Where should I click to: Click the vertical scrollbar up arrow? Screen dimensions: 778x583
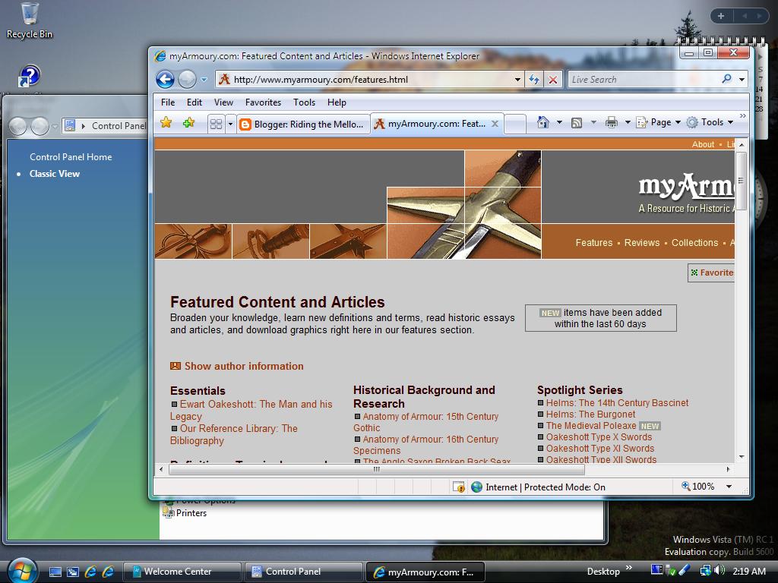click(x=742, y=144)
